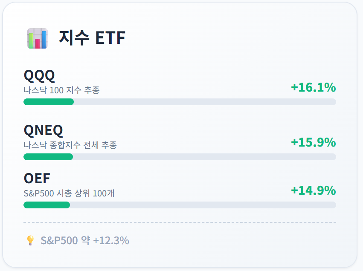Click the gray track of OEF bar
The width and height of the screenshot is (363, 271).
pos(203,205)
